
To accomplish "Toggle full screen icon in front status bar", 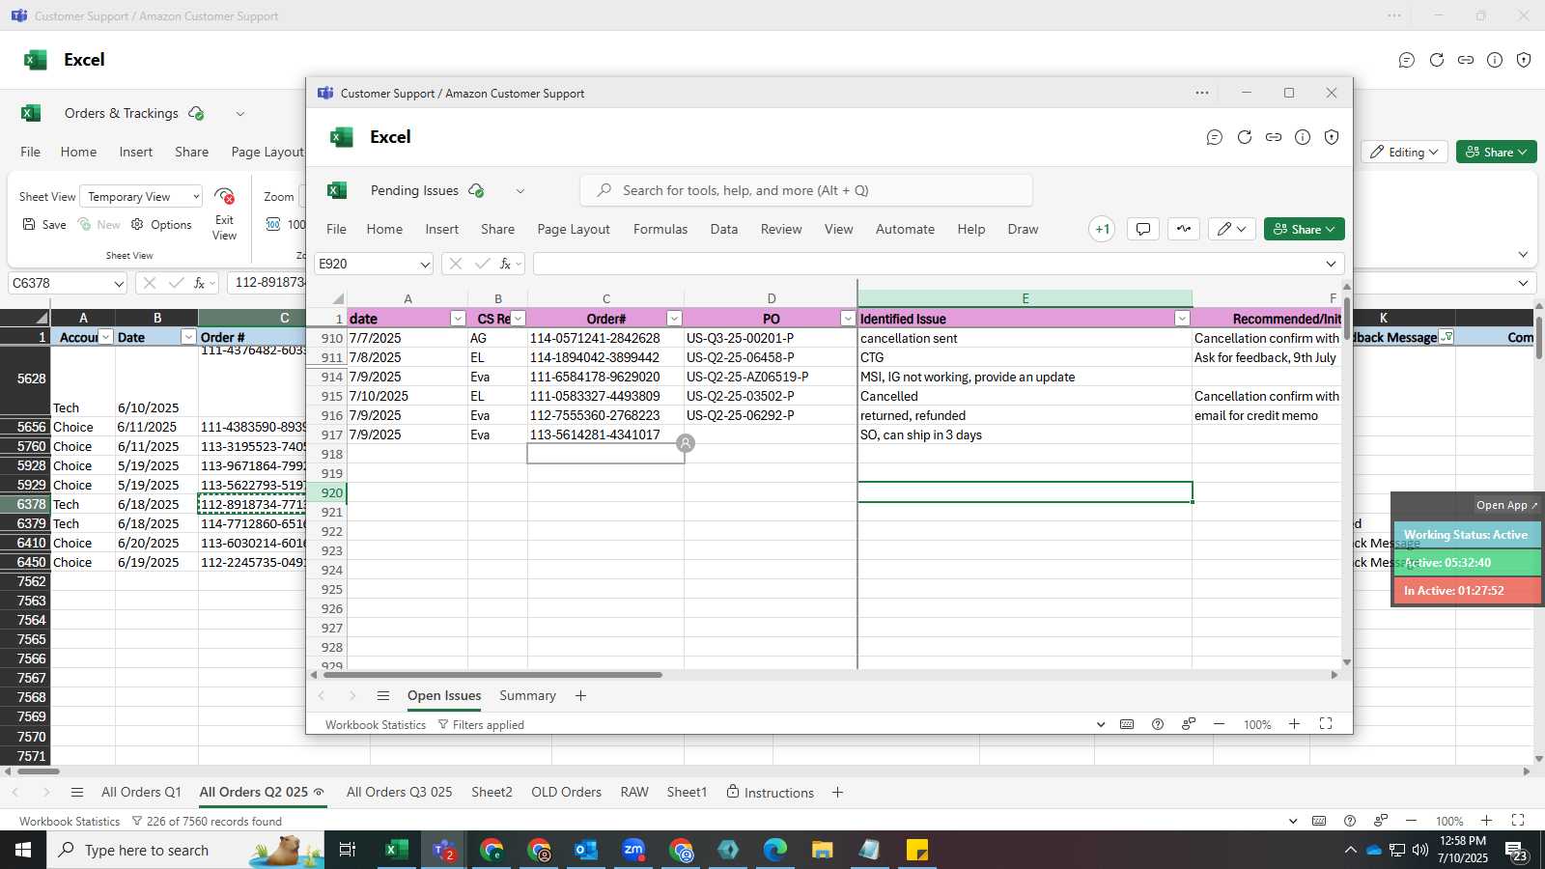I will tap(1326, 724).
